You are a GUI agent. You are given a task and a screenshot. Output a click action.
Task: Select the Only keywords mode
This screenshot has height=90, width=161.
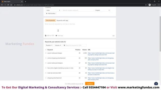pos(50,20)
